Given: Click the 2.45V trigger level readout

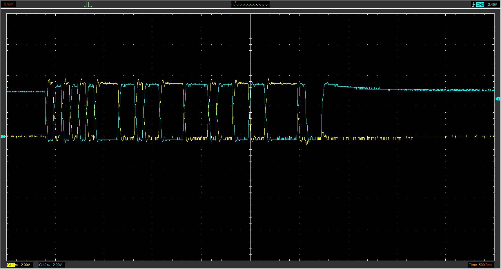Looking at the screenshot, I should pos(492,4).
